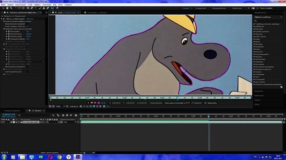Open the Файл menu
Viewport: 286px width, 160px height.
click(3, 5)
